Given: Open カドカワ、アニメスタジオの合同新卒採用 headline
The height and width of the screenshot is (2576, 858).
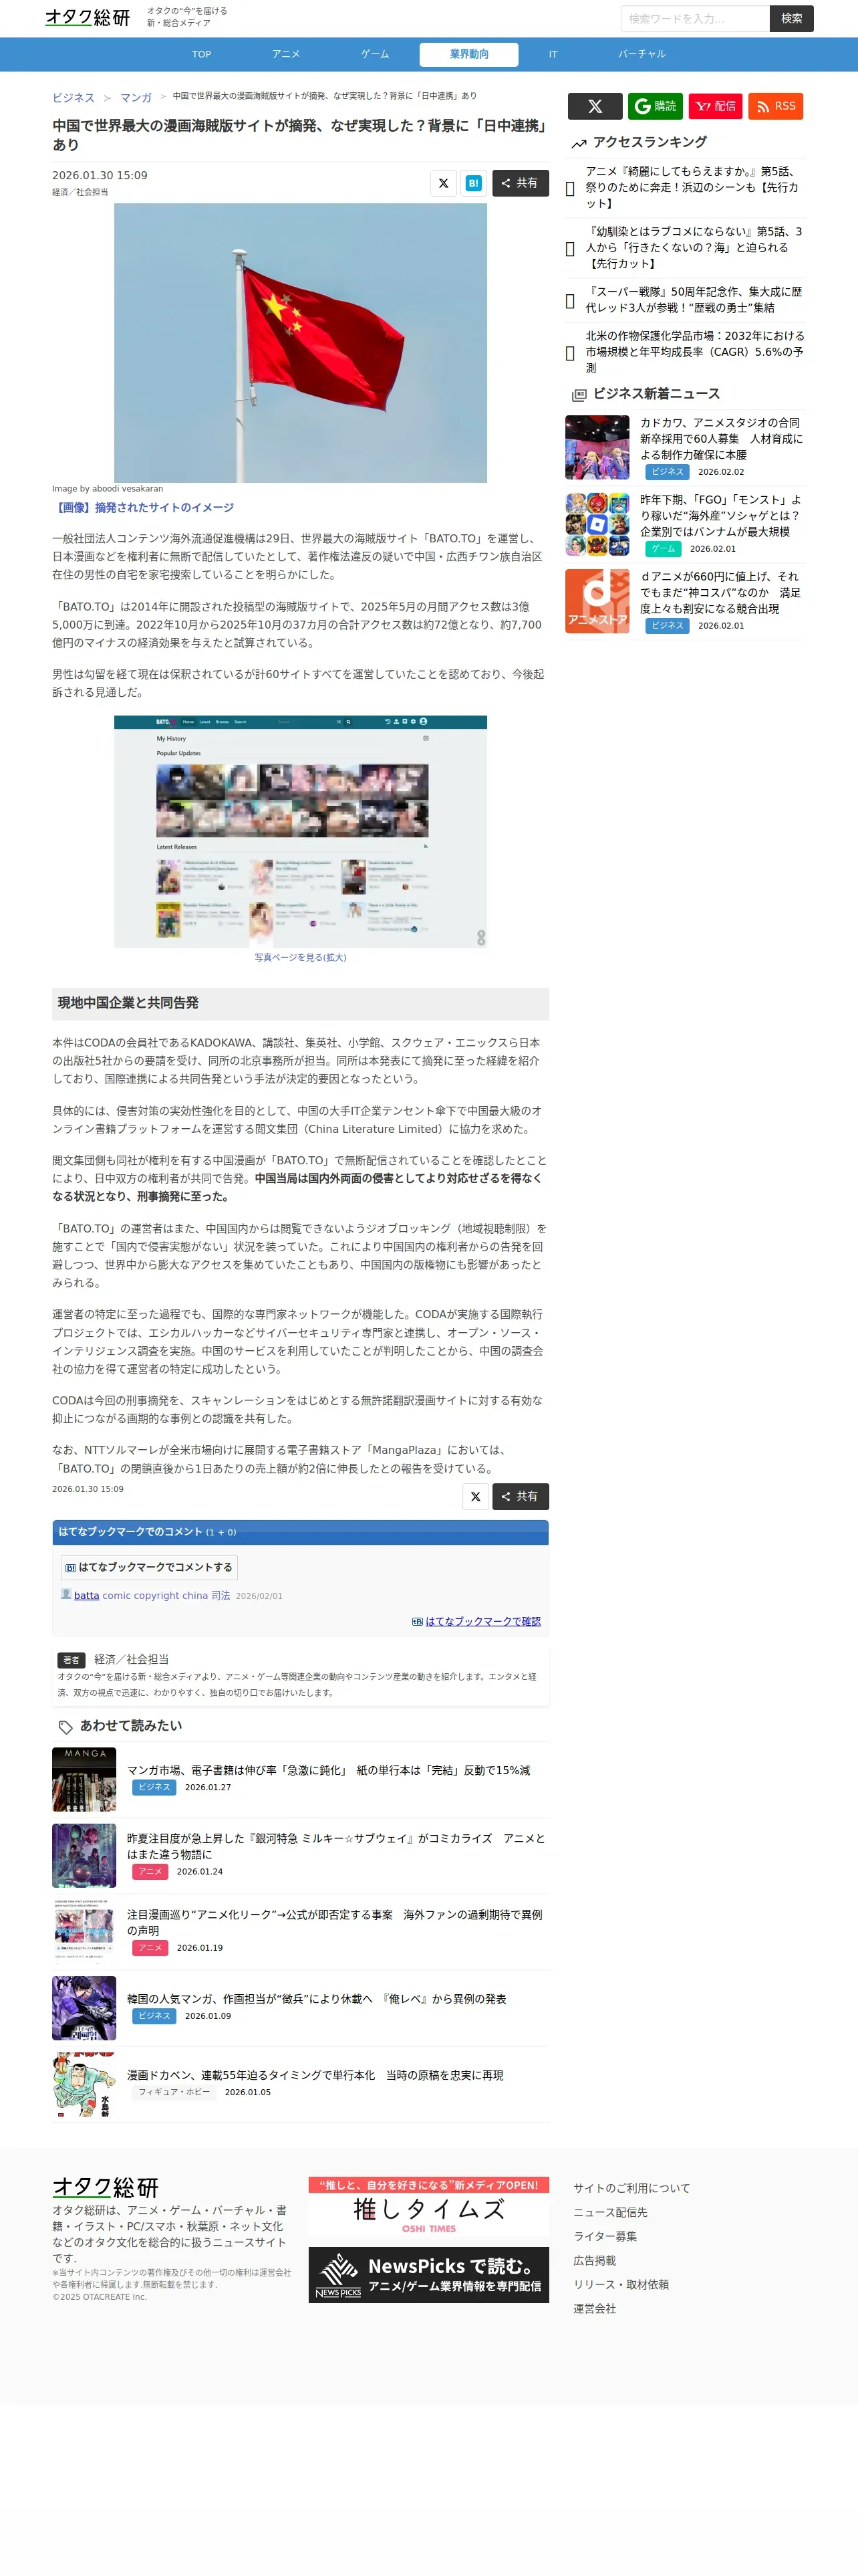Looking at the screenshot, I should (x=721, y=439).
